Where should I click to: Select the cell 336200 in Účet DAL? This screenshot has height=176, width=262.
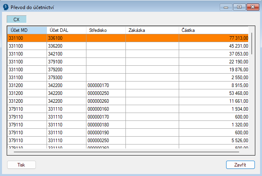click(x=67, y=46)
